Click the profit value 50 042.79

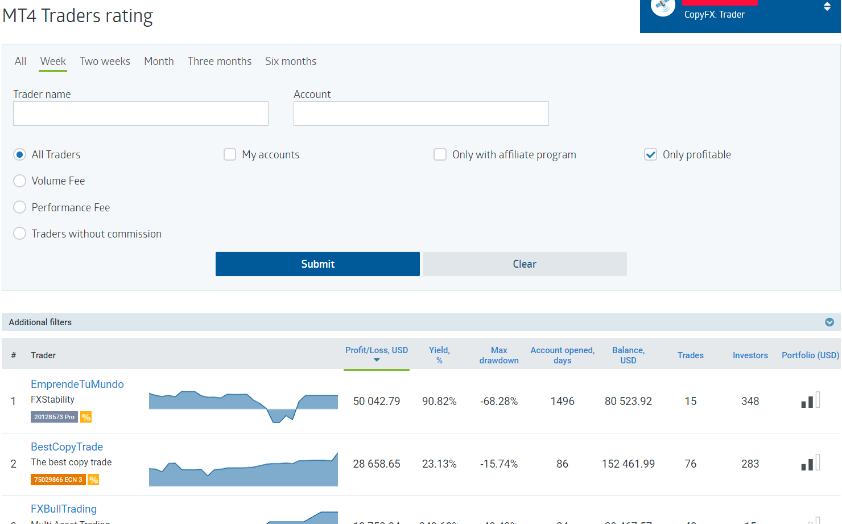coord(377,401)
